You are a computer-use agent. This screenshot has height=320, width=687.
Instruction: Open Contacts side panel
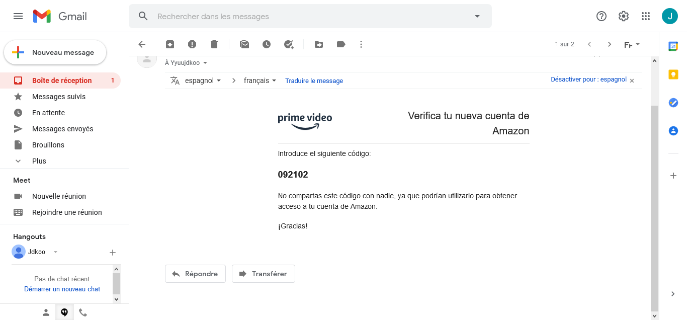[x=673, y=131]
